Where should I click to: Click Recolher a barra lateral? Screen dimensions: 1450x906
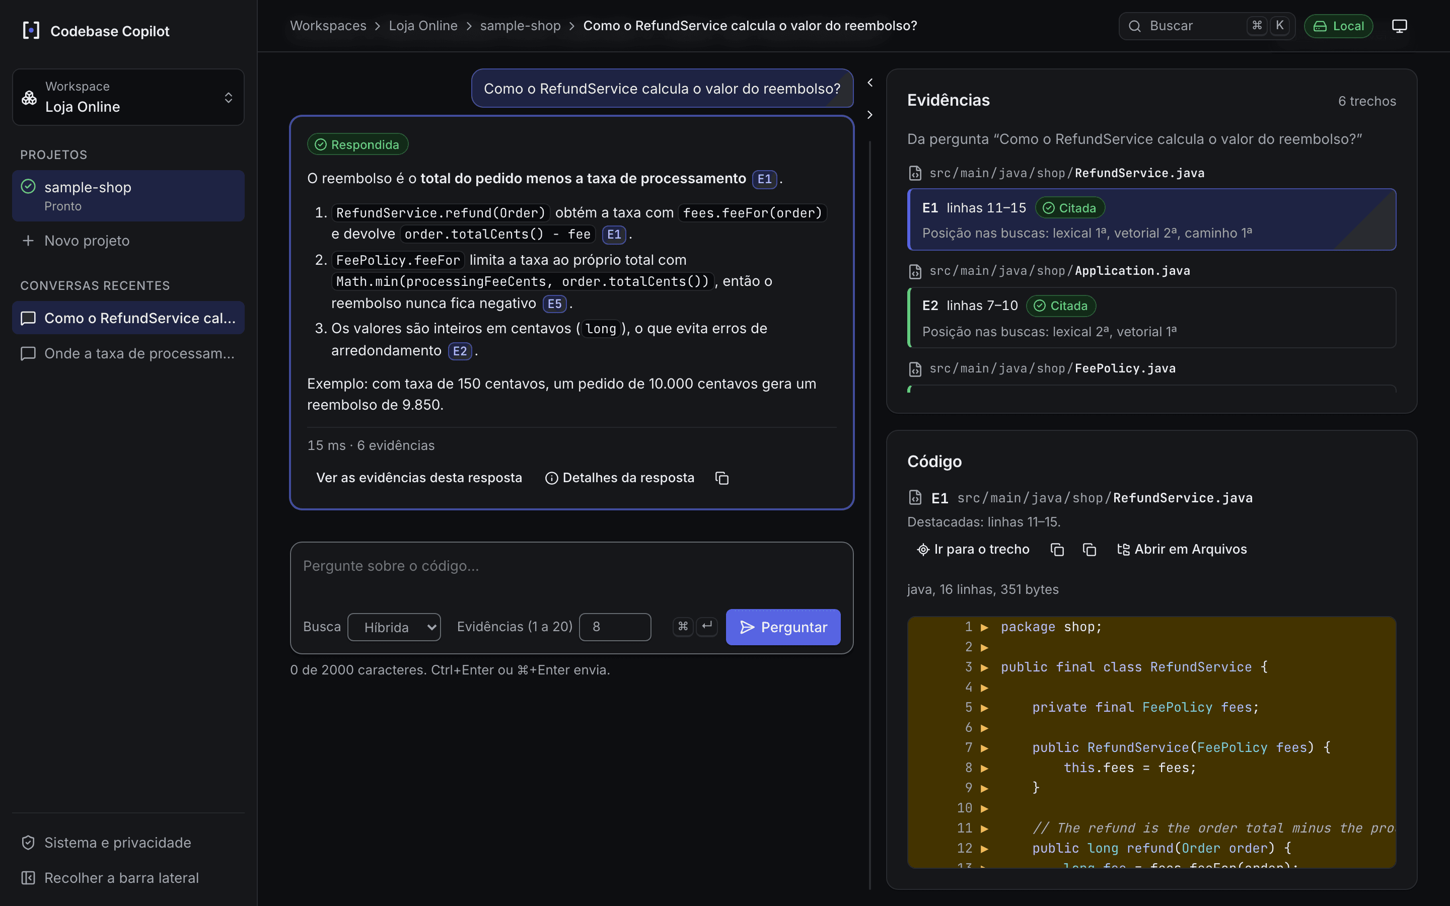(128, 878)
